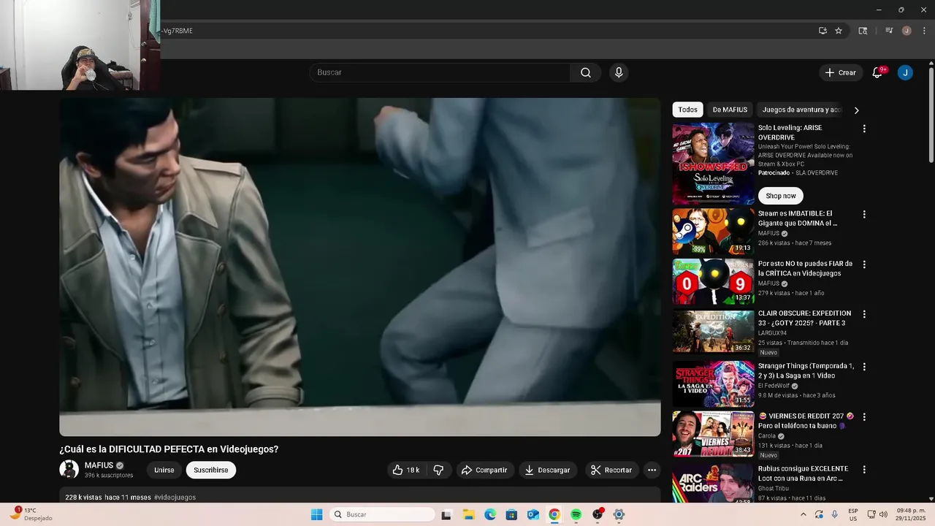
Task: Open more actions menu beside Recortar
Action: coord(652,470)
